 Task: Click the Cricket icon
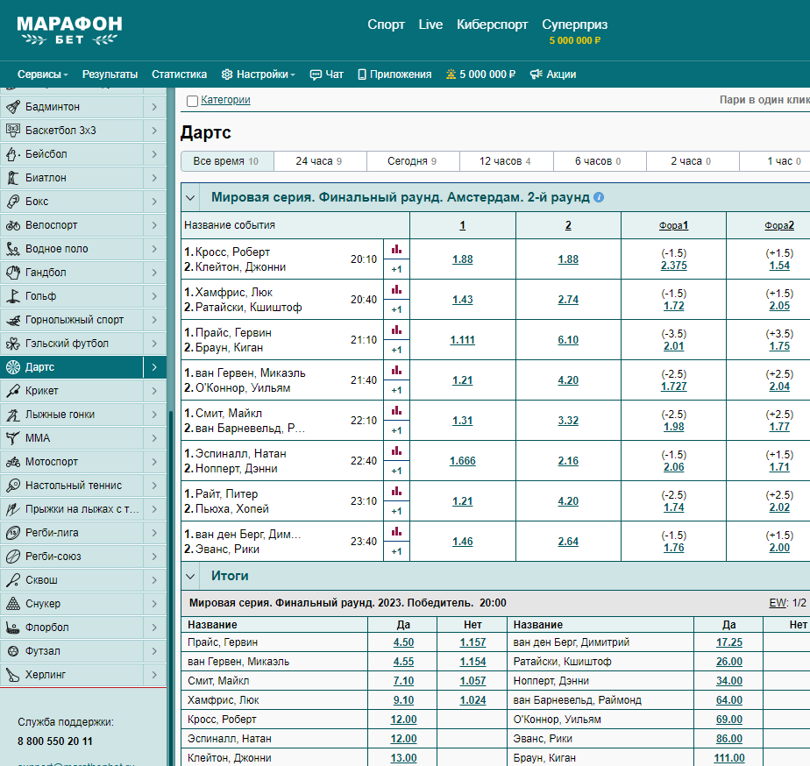[13, 391]
